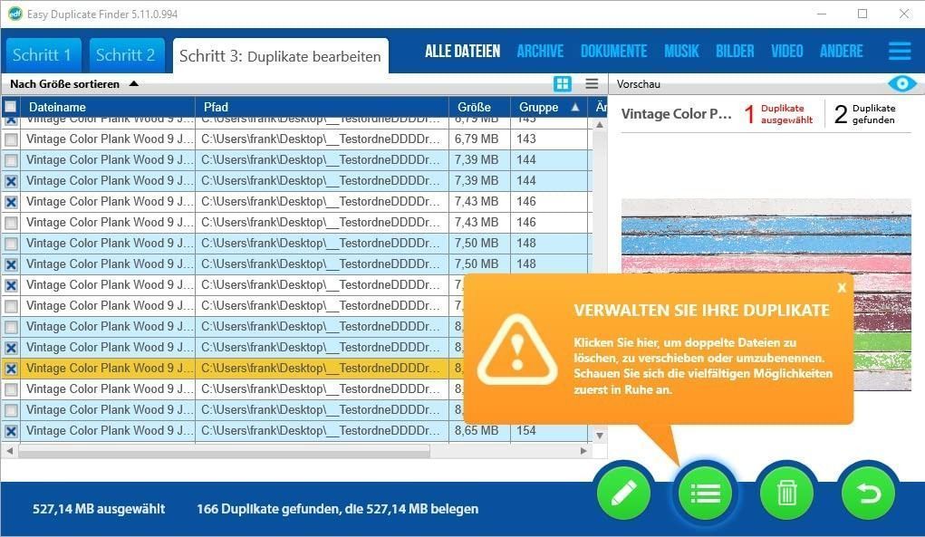925x537 pixels.
Task: Click the green undo arrow button
Action: click(x=868, y=494)
